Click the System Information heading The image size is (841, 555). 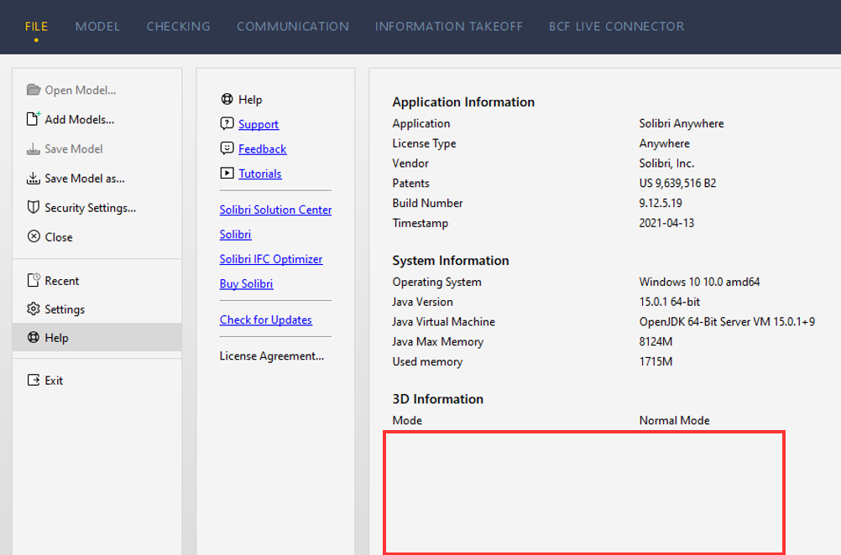pos(451,261)
